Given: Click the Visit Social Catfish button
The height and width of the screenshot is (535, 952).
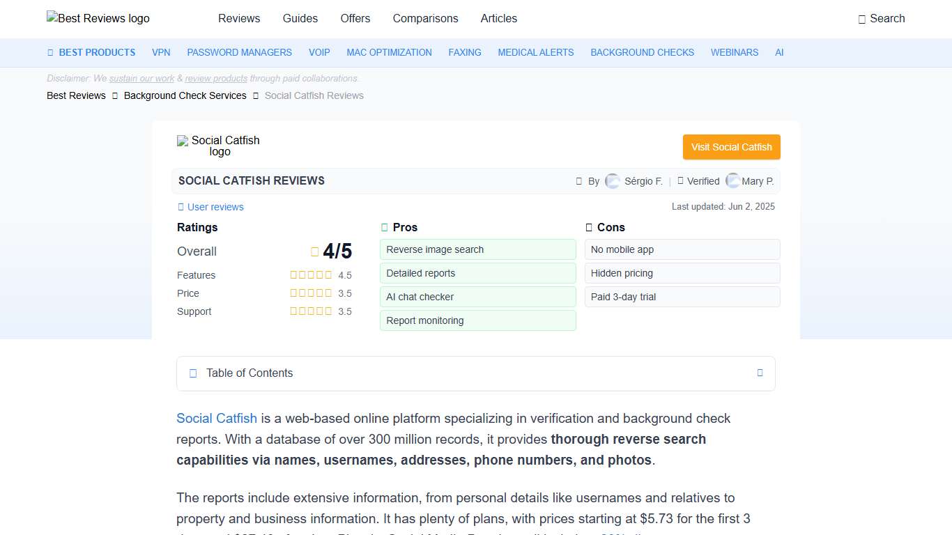Looking at the screenshot, I should [x=731, y=147].
